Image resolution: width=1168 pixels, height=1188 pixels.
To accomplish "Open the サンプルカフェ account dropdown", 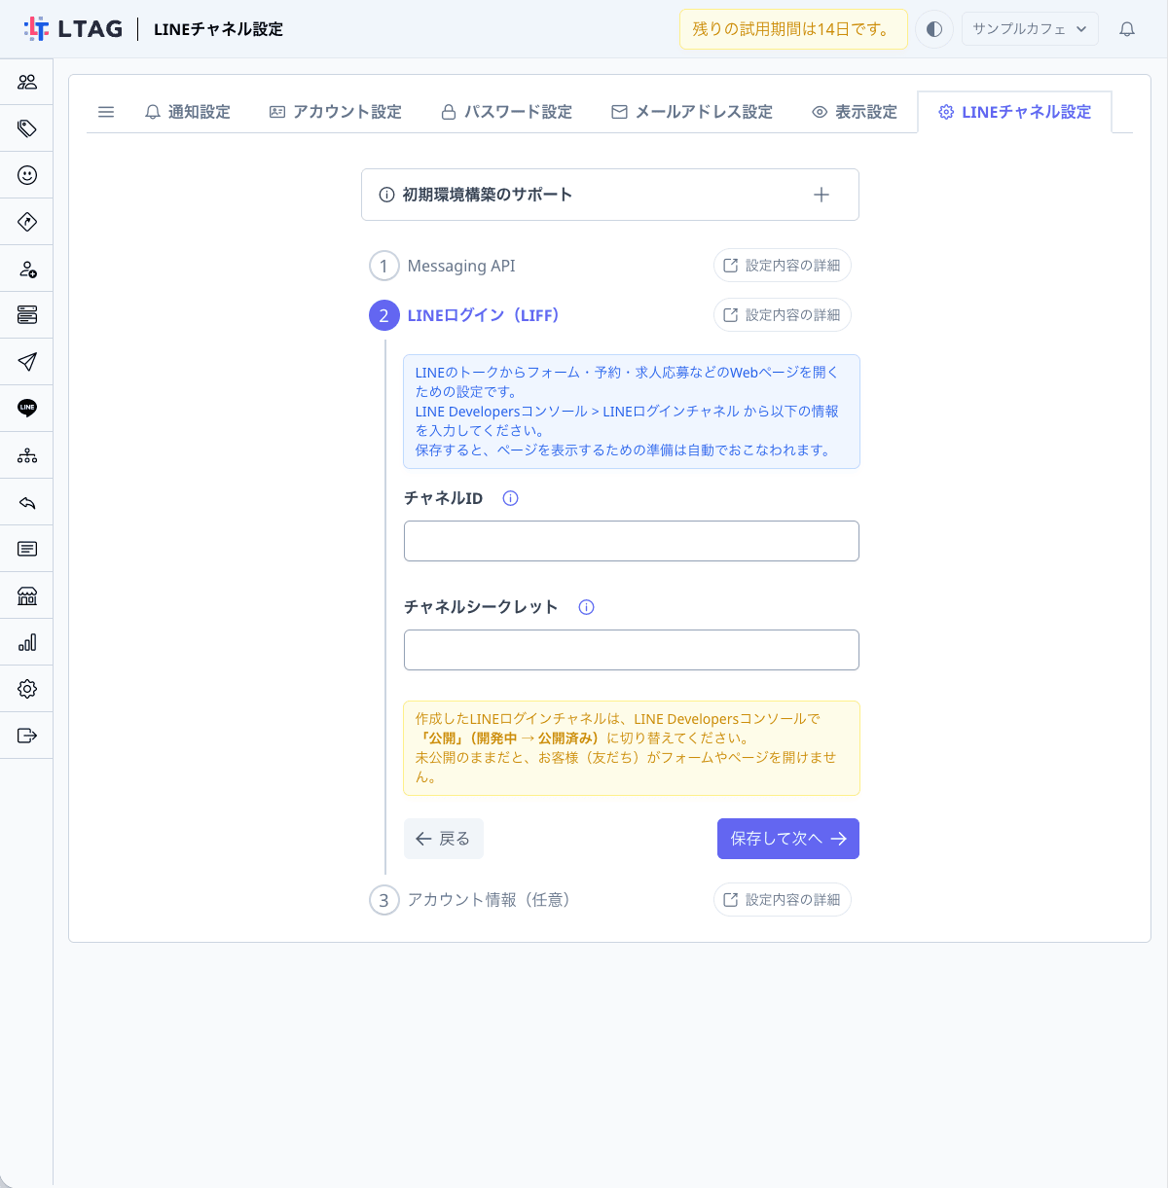I will [x=1030, y=29].
